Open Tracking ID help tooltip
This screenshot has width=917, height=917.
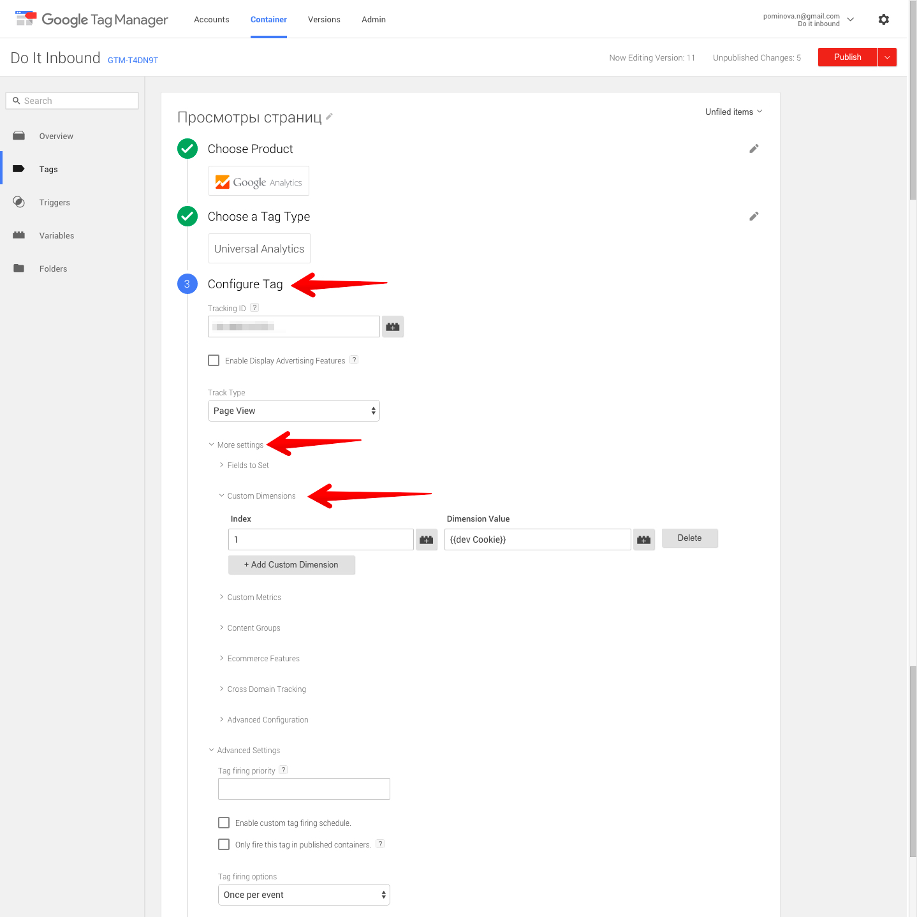click(254, 307)
